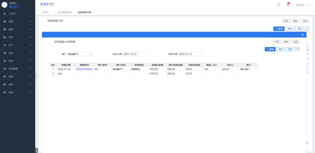Close the blue detail dialog with X
This screenshot has height=153, width=315.
302,35
